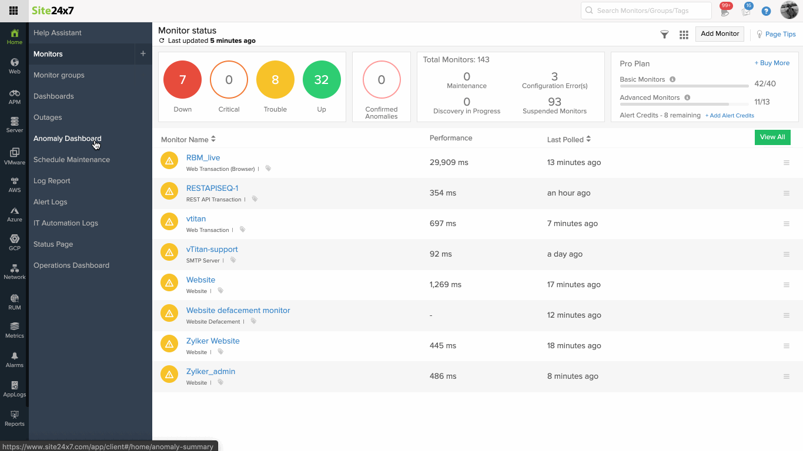
Task: Open the apps grid launcher icon
Action: (14, 11)
